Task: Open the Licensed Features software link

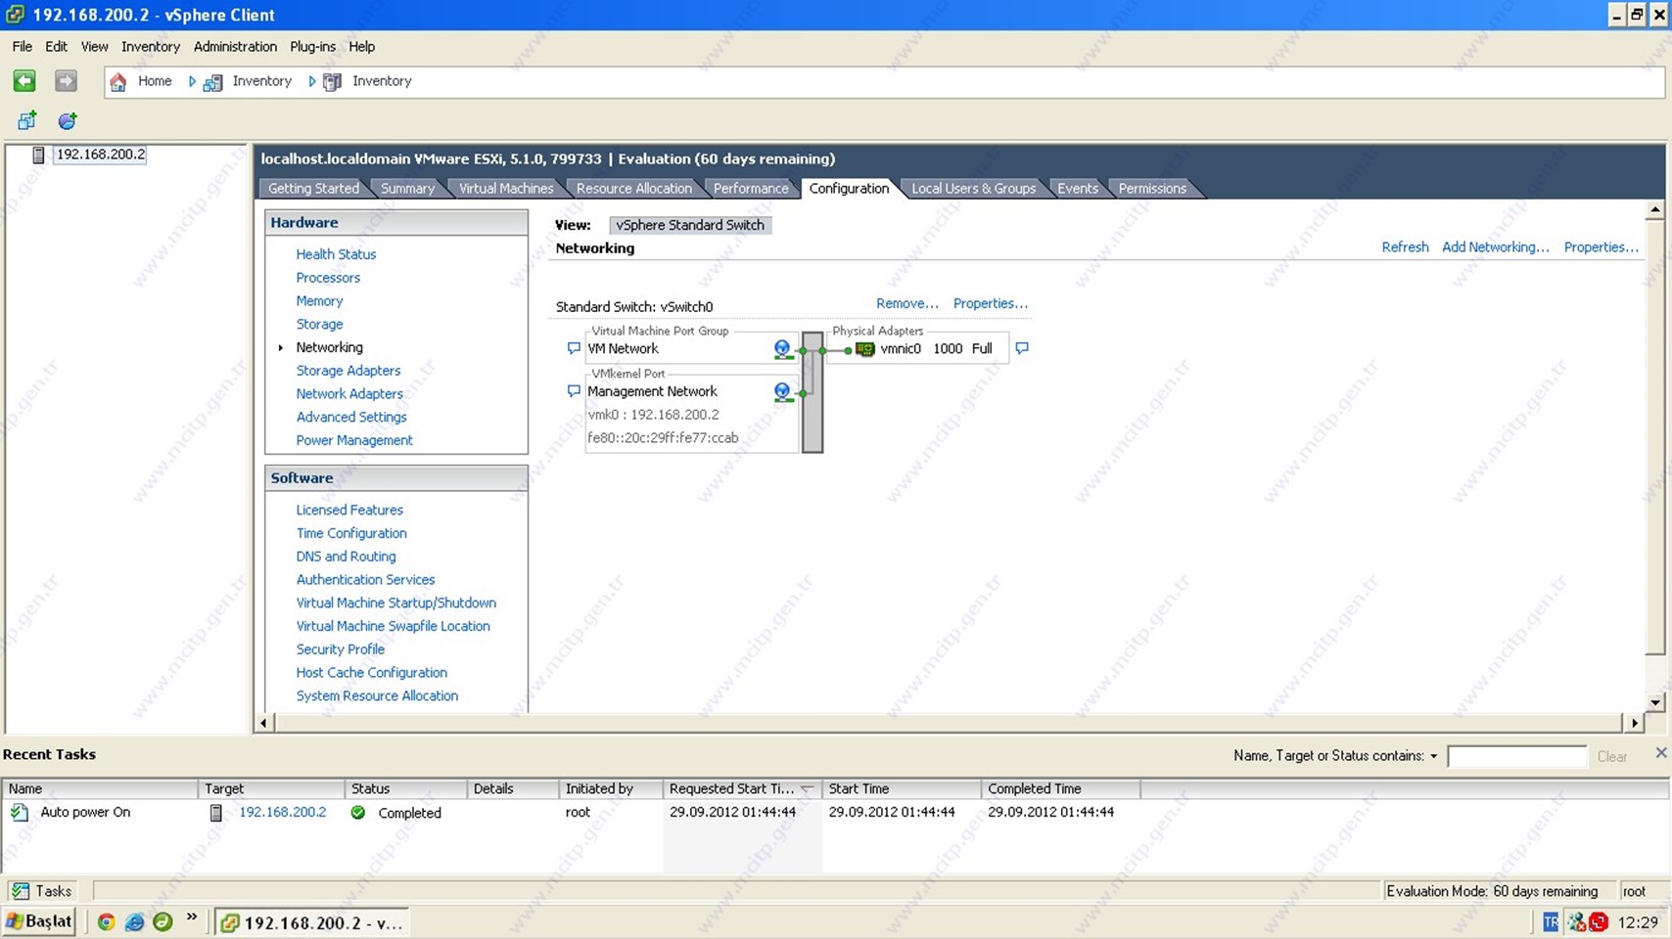Action: coord(349,511)
